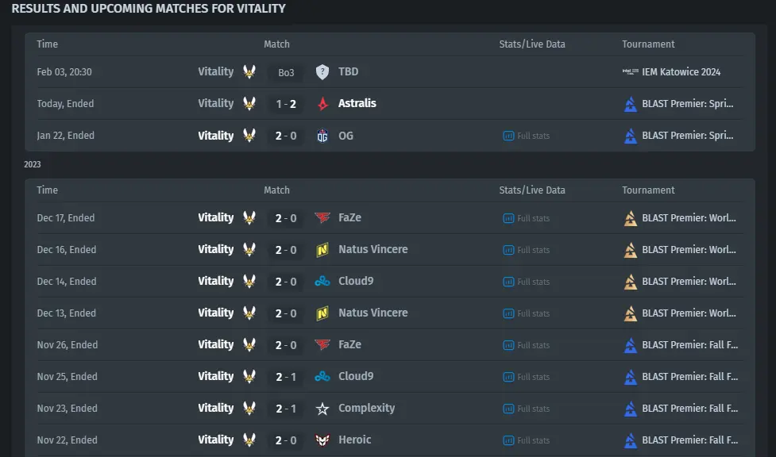The width and height of the screenshot is (776, 457).
Task: Click the 2 - 1 score versus Complexity
Action: tap(286, 409)
